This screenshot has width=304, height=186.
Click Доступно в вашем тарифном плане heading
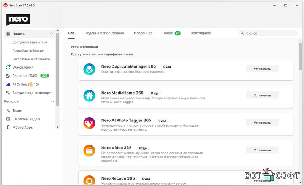click(102, 54)
